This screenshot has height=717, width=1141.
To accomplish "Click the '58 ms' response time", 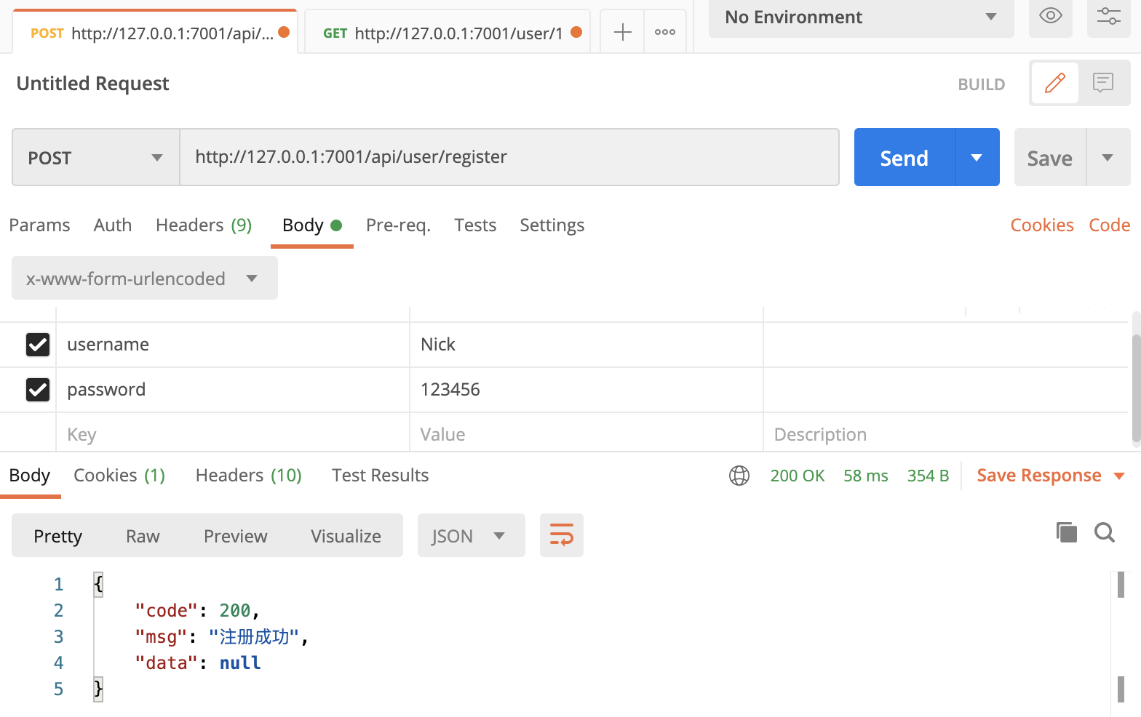I will point(866,476).
